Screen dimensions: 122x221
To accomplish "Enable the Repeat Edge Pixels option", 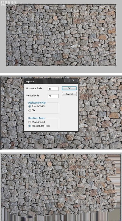I will point(39,126).
